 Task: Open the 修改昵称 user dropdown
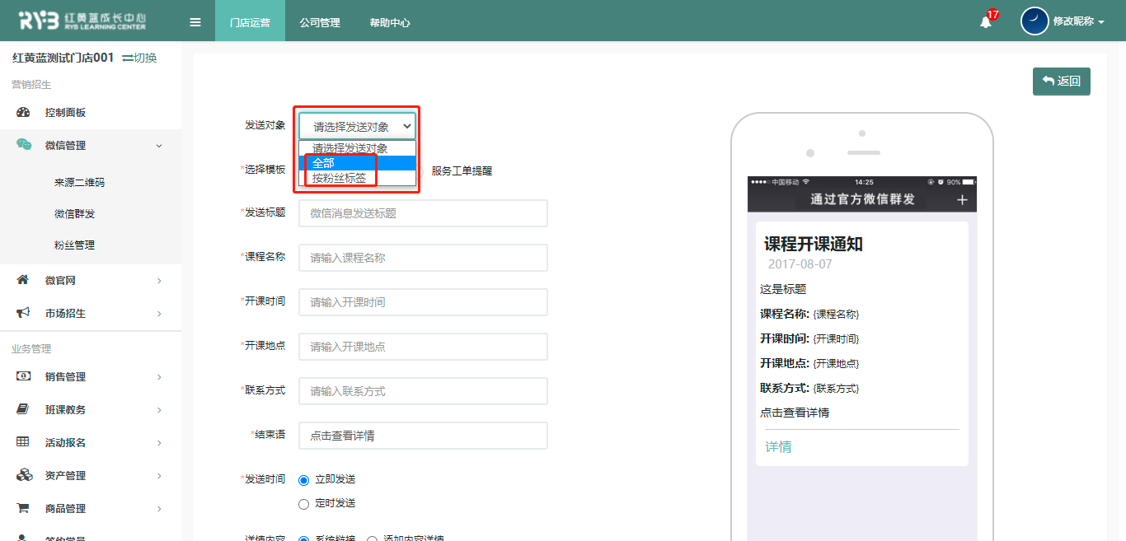pos(1078,21)
